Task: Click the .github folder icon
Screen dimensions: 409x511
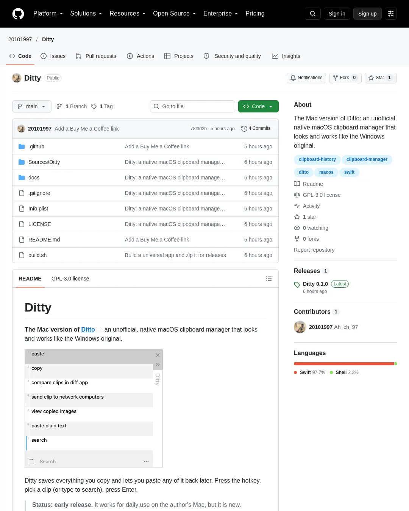Action: [x=22, y=146]
